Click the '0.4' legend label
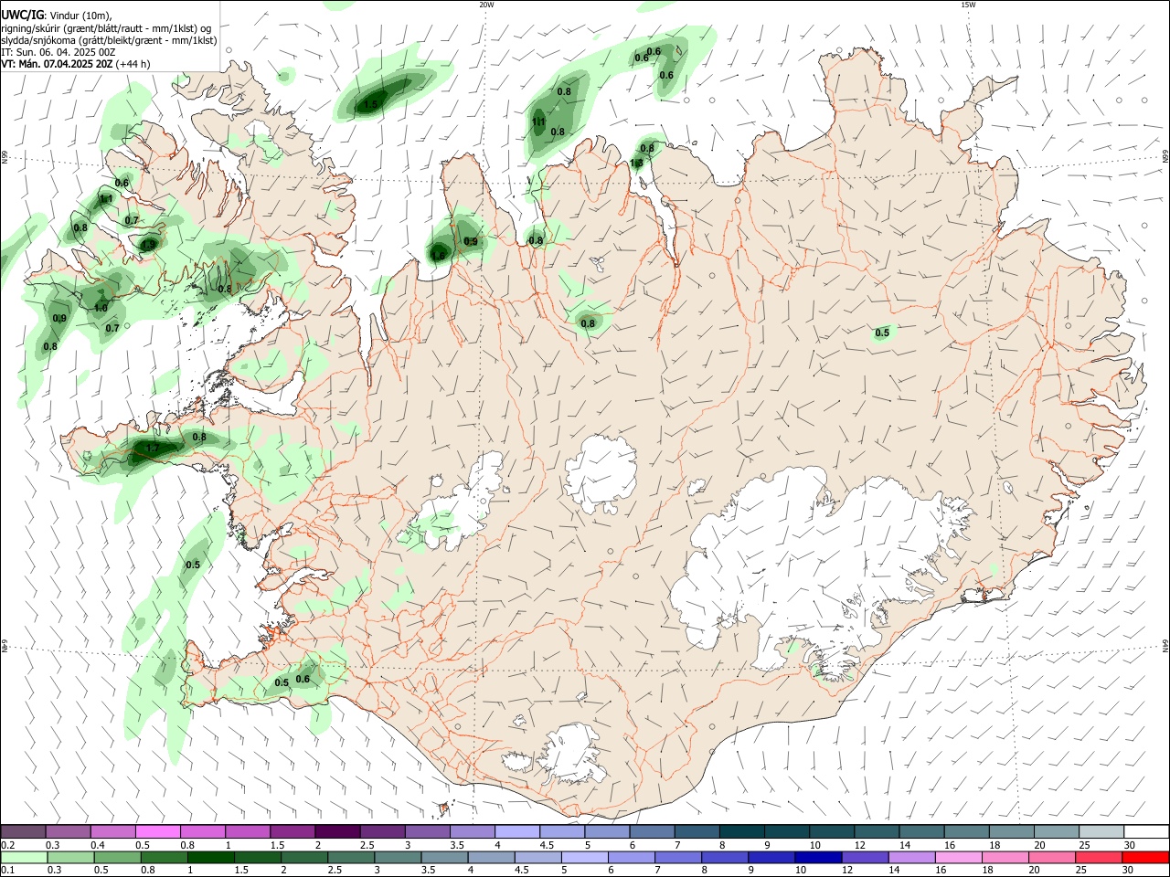1170x877 pixels. [97, 845]
